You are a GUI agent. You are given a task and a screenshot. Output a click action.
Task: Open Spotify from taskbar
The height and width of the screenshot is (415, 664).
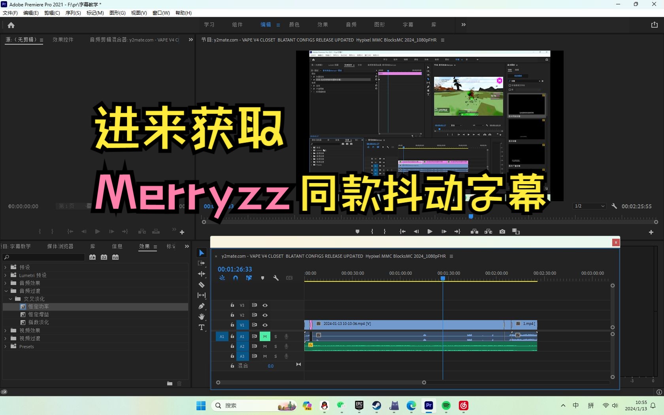446,406
